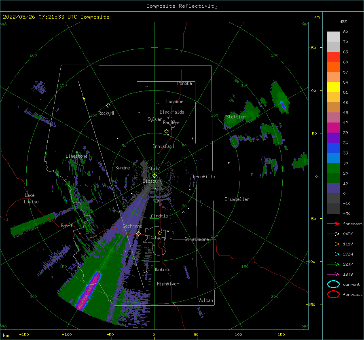364x340 pixels.
Task: Click the dark orange swatch below 60 dBZ
Action: [333, 67]
